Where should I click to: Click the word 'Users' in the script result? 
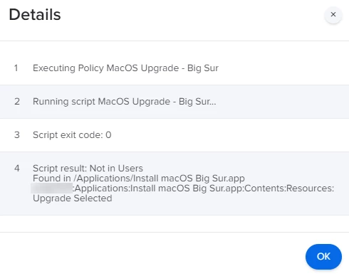pyautogui.click(x=130, y=169)
